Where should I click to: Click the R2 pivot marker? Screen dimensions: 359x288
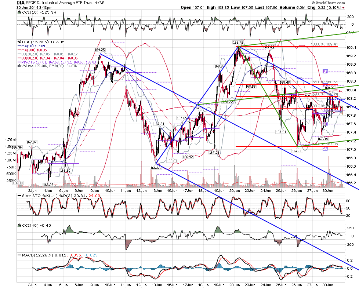[x=325, y=72]
